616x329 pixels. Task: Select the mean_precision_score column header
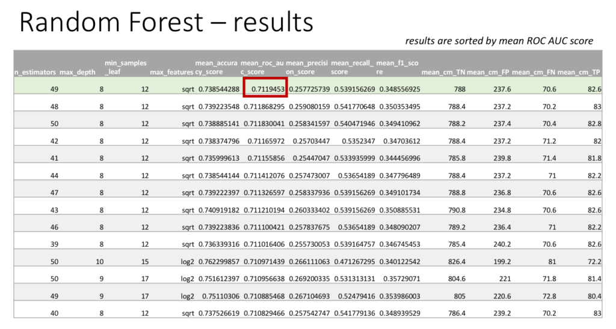pyautogui.click(x=307, y=67)
